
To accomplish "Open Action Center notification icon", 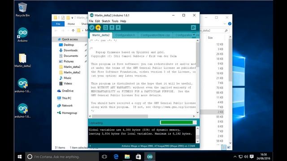I will pyautogui.click(x=252, y=157).
